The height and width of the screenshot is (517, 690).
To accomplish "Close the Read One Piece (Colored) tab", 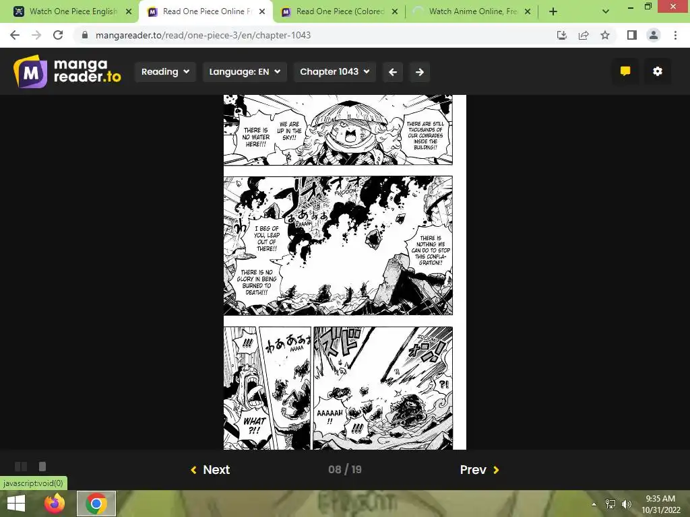I will [x=395, y=12].
